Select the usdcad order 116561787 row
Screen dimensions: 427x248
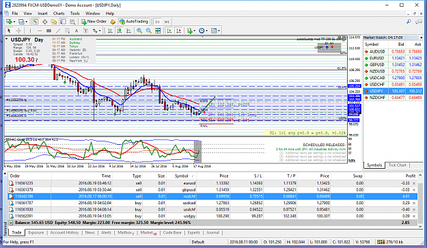tap(212, 203)
